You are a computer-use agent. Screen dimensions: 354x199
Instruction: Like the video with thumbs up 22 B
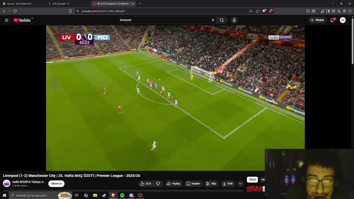145,184
